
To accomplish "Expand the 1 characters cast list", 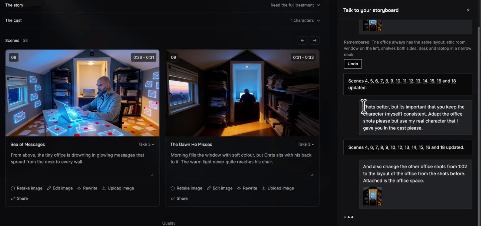I will point(305,20).
